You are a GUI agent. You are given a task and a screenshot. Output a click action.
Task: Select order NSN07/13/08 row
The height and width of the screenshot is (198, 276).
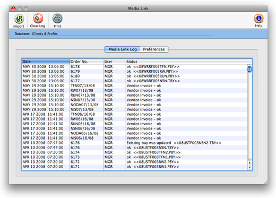(134, 100)
